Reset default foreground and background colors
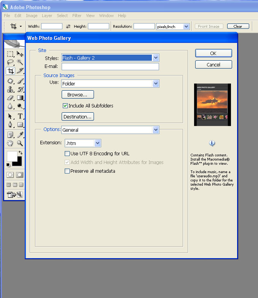 [x=8, y=165]
